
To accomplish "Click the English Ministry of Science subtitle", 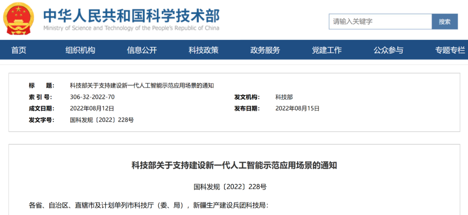I will click(131, 28).
